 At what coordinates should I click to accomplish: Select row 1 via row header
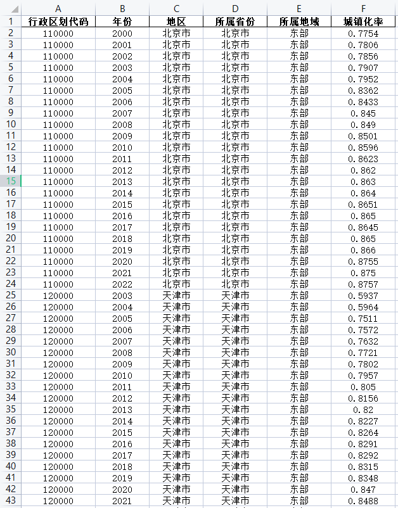(x=11, y=22)
